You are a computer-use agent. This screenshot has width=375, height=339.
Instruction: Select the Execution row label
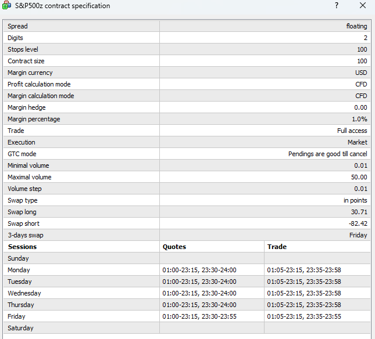22,142
